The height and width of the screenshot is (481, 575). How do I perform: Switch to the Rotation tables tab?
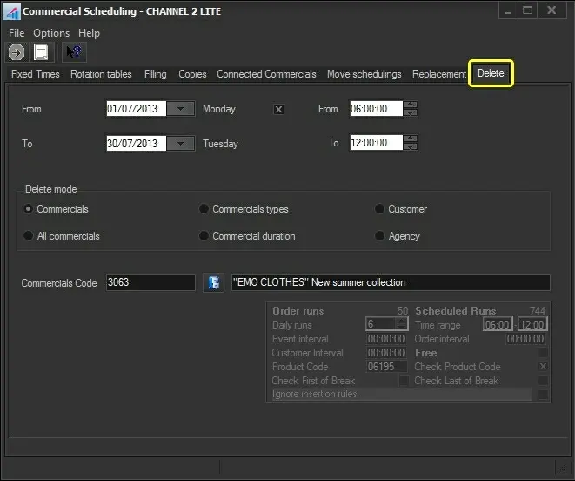point(101,74)
